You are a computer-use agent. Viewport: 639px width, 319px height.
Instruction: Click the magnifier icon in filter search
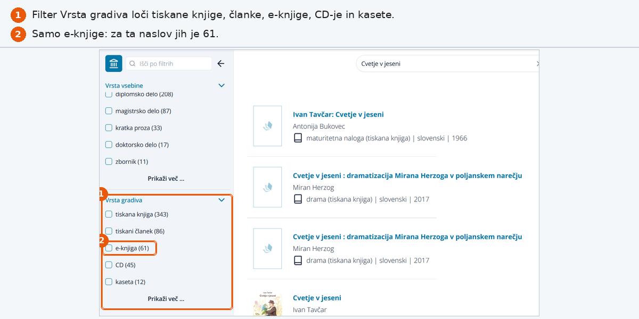[x=132, y=64]
